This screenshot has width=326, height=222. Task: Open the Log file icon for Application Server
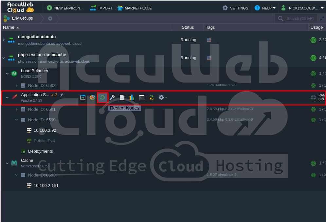click(122, 97)
